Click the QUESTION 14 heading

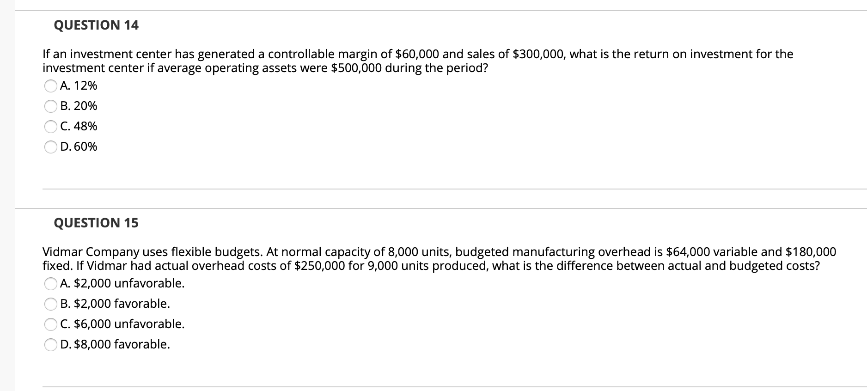tap(96, 25)
